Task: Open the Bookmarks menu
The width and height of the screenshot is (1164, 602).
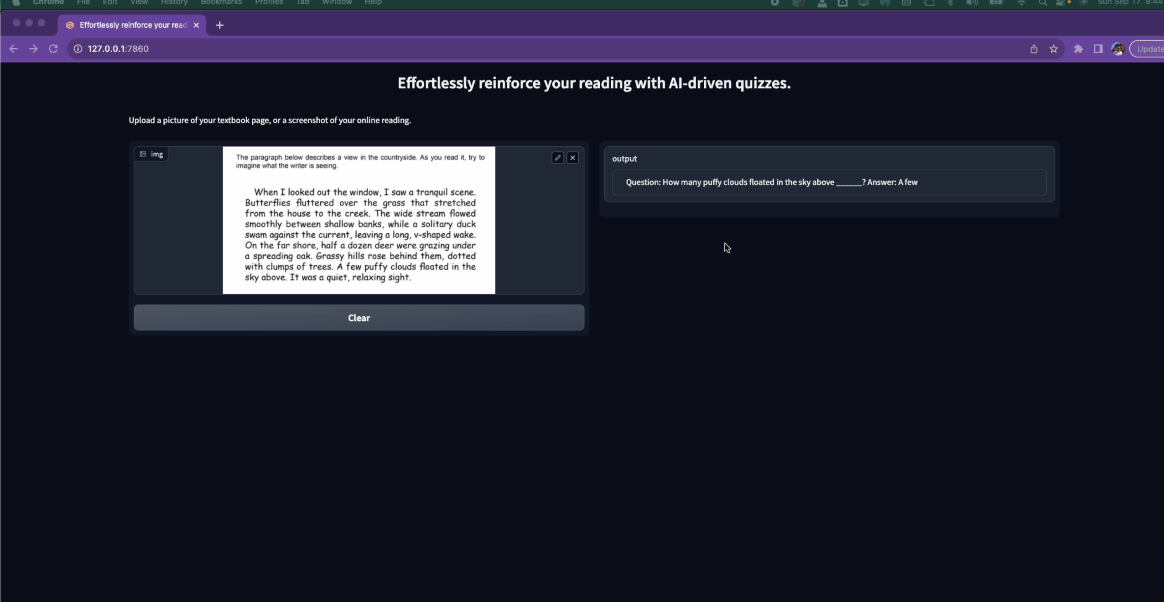Action: click(x=221, y=3)
